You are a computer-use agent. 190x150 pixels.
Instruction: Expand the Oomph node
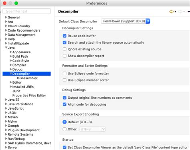(6, 126)
